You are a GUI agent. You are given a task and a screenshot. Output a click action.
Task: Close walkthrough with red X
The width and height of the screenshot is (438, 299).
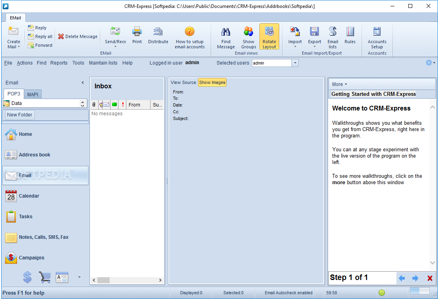point(430,278)
